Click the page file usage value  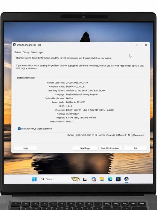pos(81,118)
